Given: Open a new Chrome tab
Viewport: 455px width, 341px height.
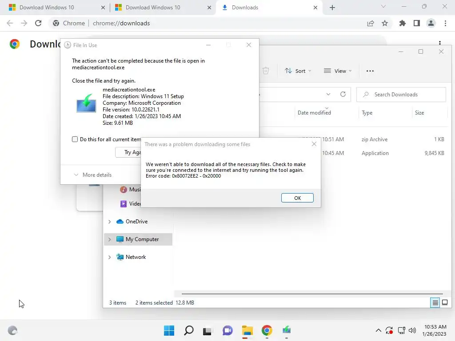Looking at the screenshot, I should pyautogui.click(x=332, y=8).
